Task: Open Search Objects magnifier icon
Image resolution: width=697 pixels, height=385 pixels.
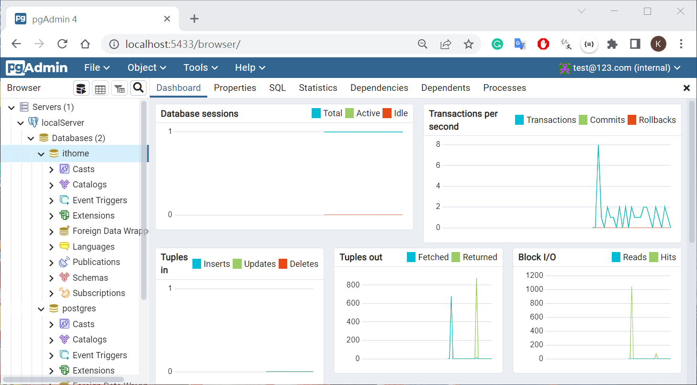Action: tap(138, 88)
